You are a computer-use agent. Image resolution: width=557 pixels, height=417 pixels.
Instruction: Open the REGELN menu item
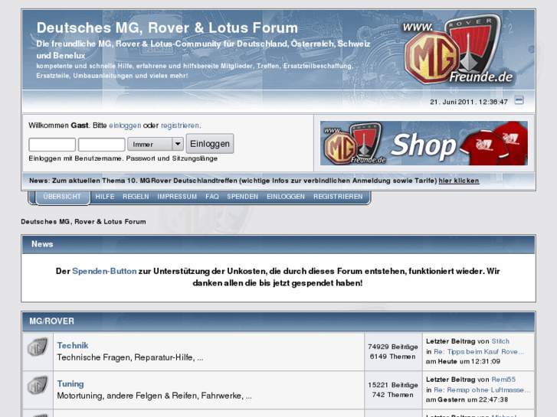(136, 197)
